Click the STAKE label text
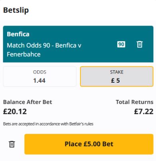Viewport: 156px width, 161px height. [117, 72]
